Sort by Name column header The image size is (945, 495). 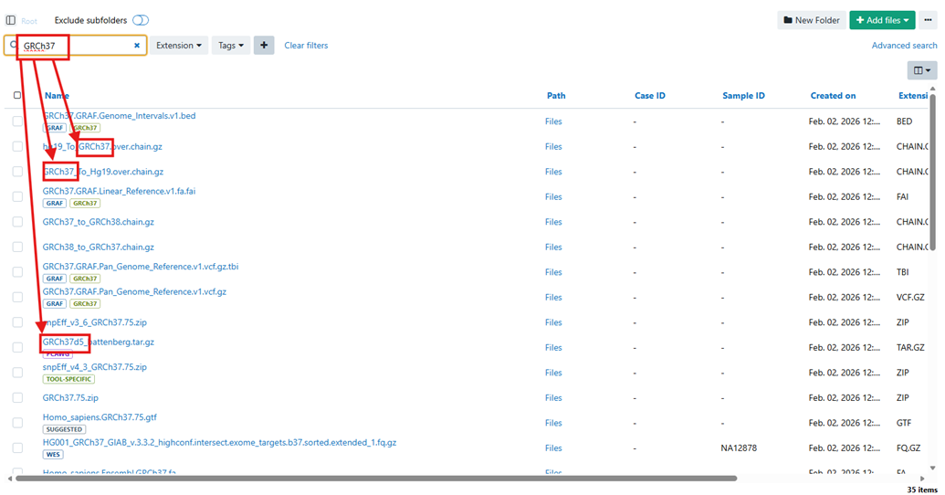(x=57, y=95)
